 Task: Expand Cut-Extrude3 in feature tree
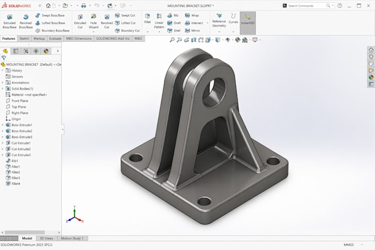[3, 155]
